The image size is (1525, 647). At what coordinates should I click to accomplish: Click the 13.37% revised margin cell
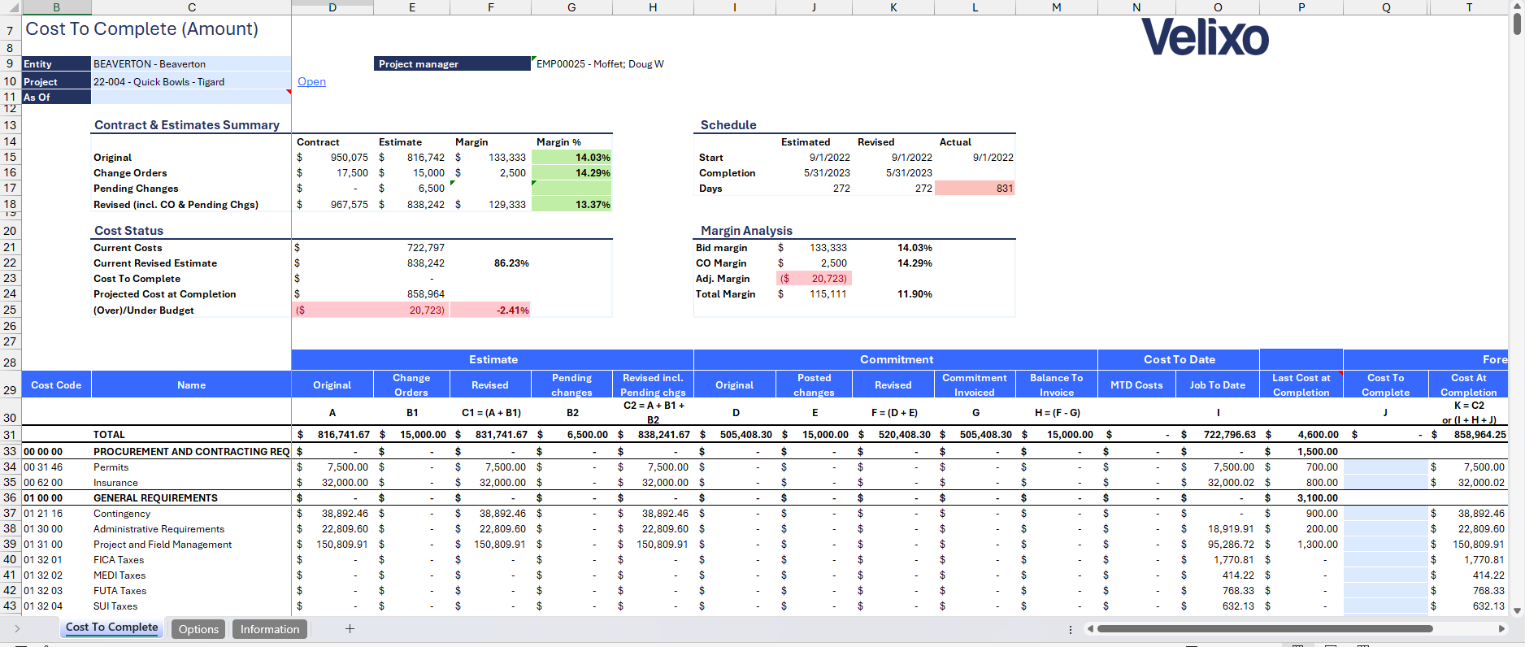pyautogui.click(x=571, y=204)
